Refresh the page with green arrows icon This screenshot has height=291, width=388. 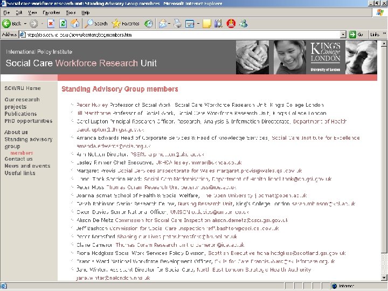pos(63,24)
